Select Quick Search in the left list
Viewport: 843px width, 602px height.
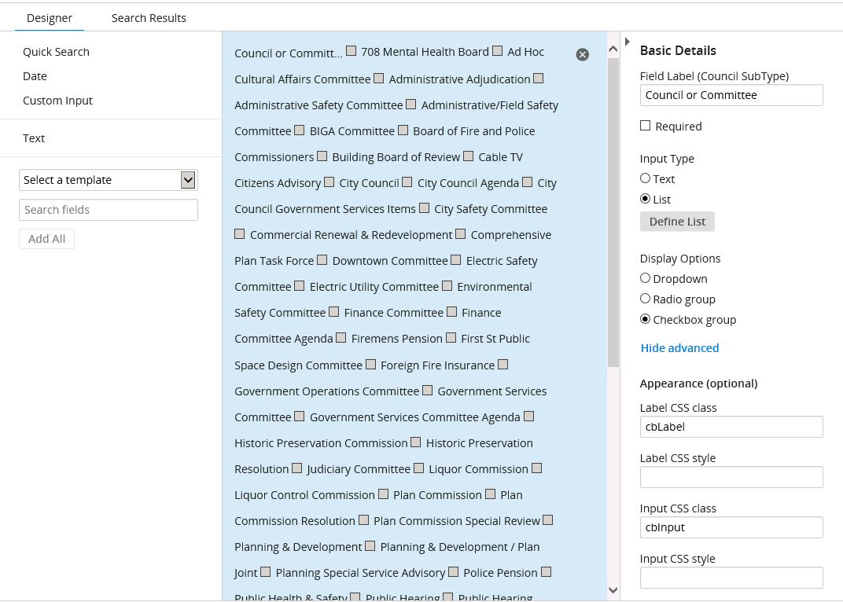point(56,52)
